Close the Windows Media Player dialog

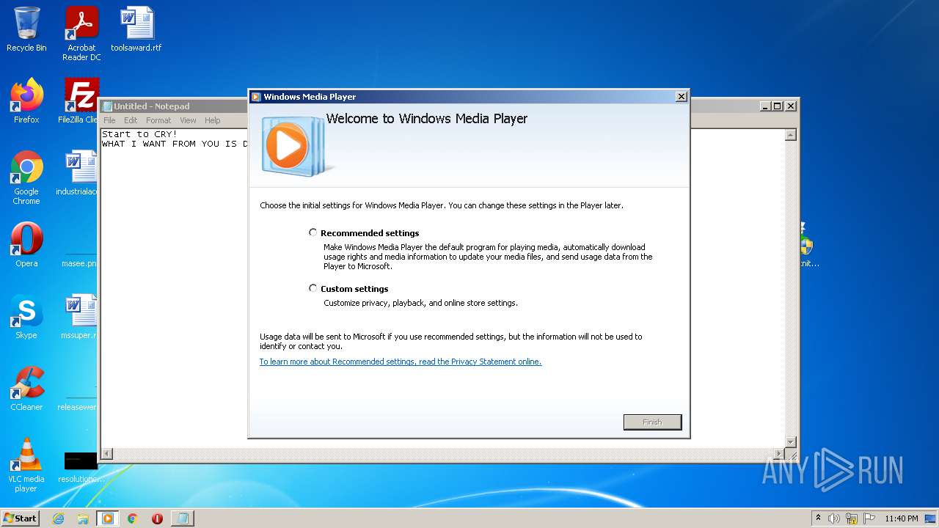point(681,97)
